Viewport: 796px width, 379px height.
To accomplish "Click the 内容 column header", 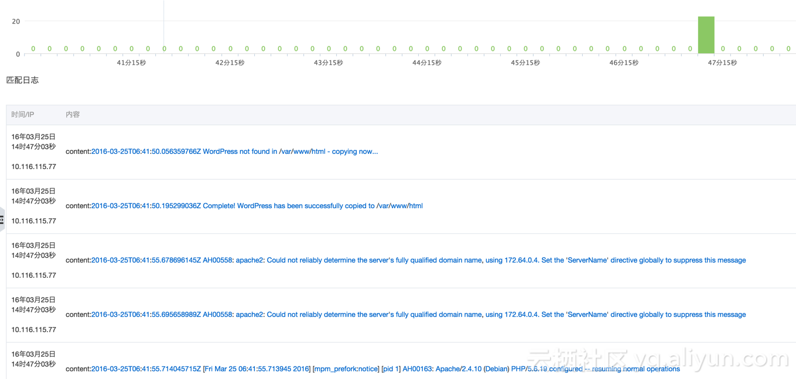I will point(73,115).
